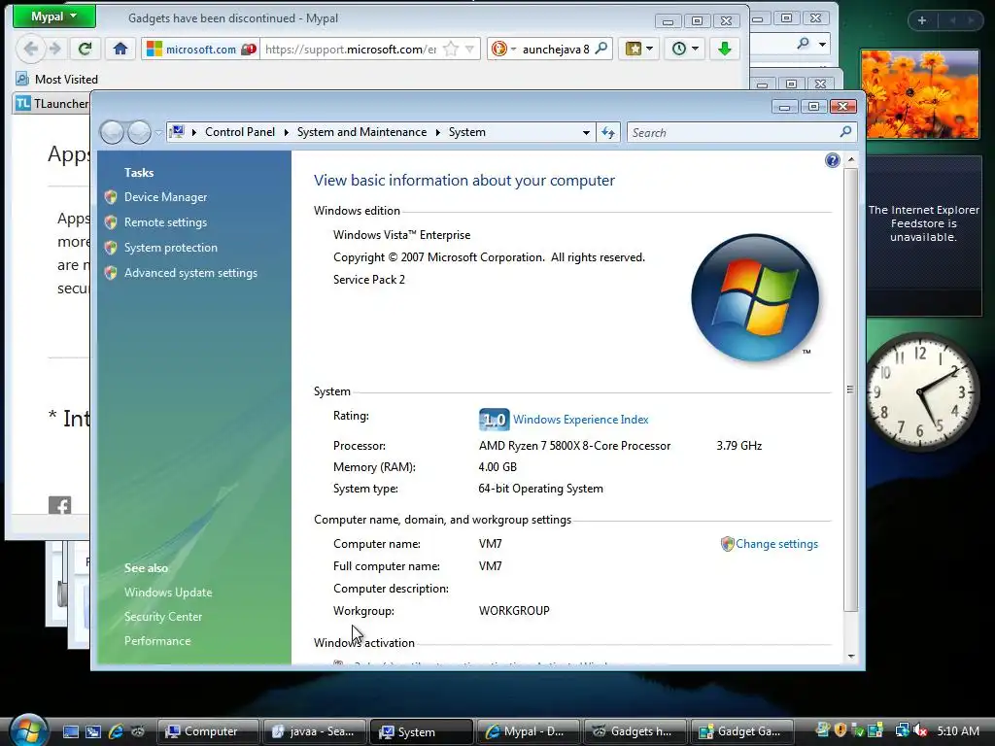Open the System address bar history dropdown

coord(586,132)
